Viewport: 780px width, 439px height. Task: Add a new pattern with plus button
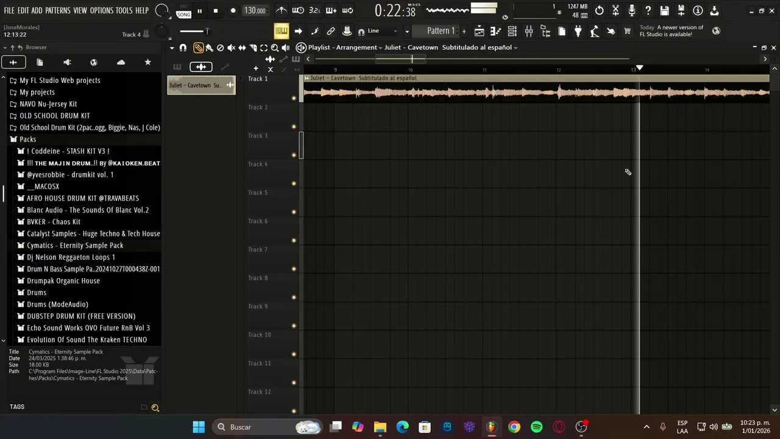pos(464,31)
